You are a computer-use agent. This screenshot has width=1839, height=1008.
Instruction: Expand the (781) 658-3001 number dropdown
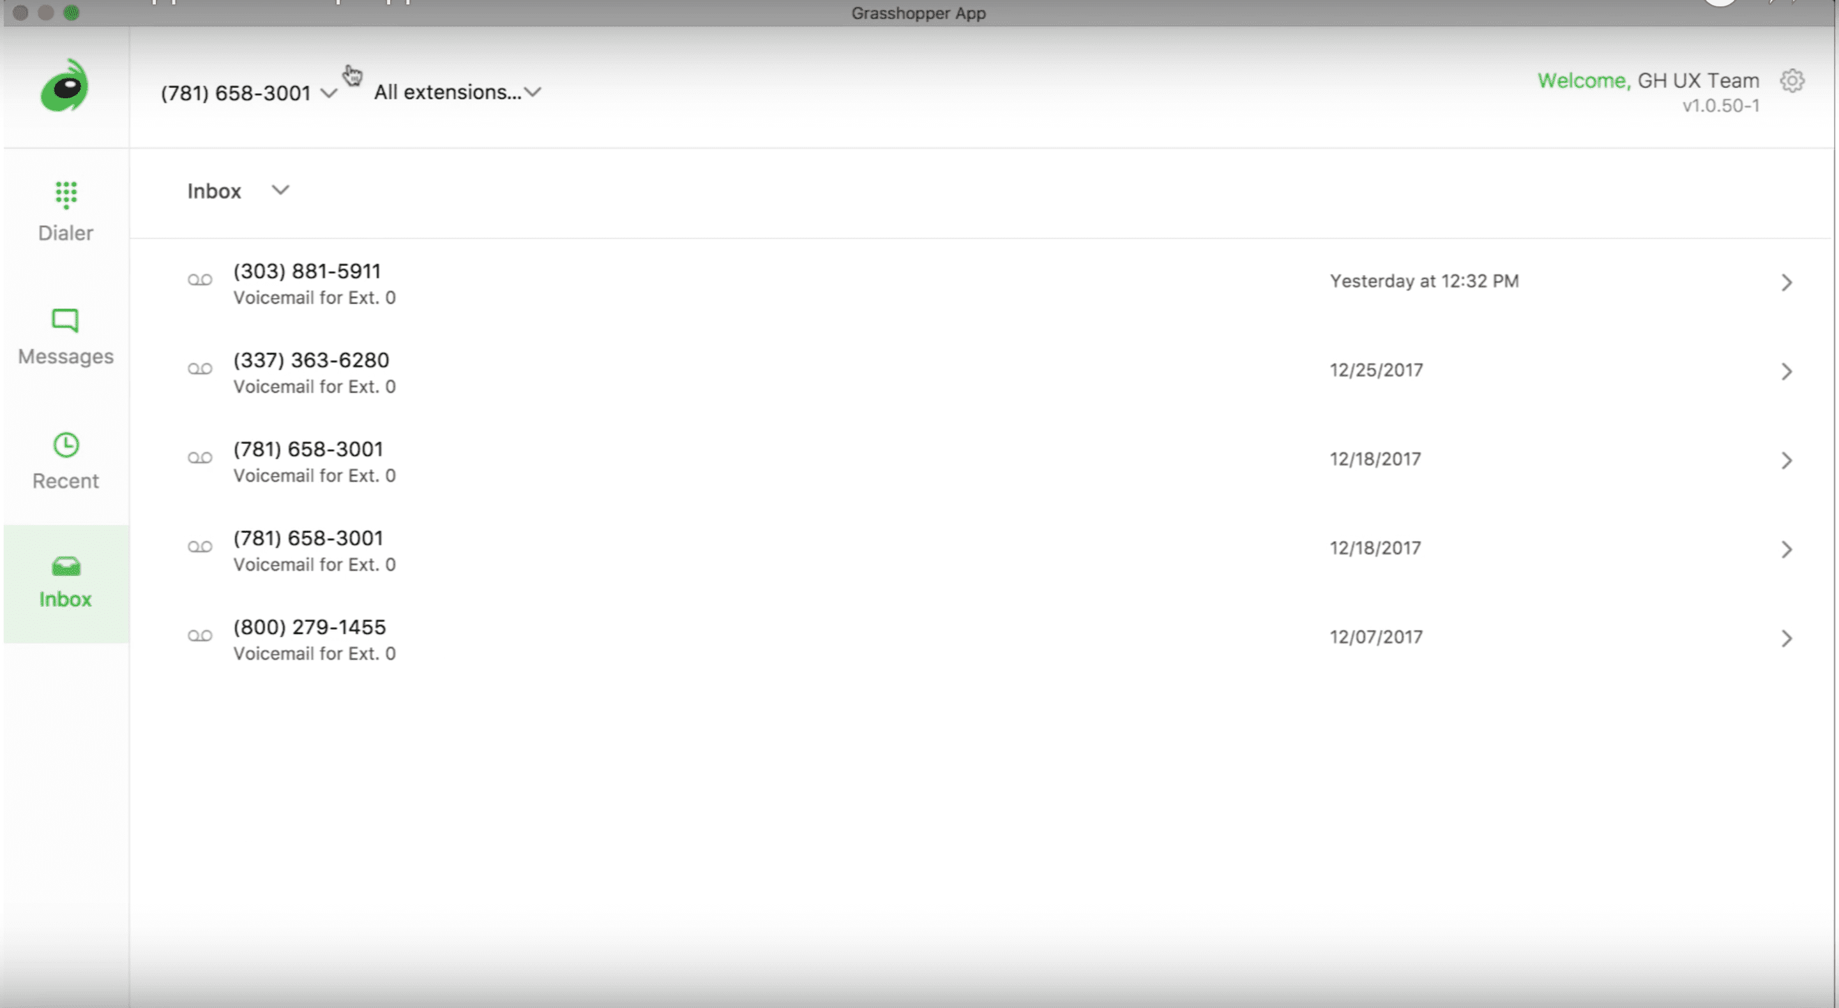329,93
